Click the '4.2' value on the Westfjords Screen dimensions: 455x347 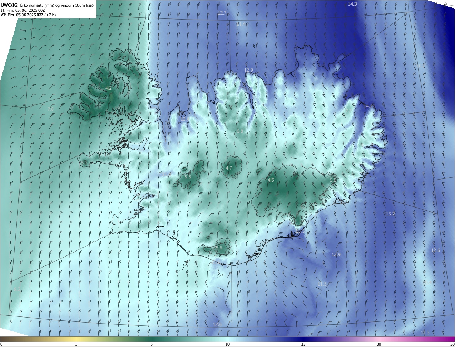[108, 88]
